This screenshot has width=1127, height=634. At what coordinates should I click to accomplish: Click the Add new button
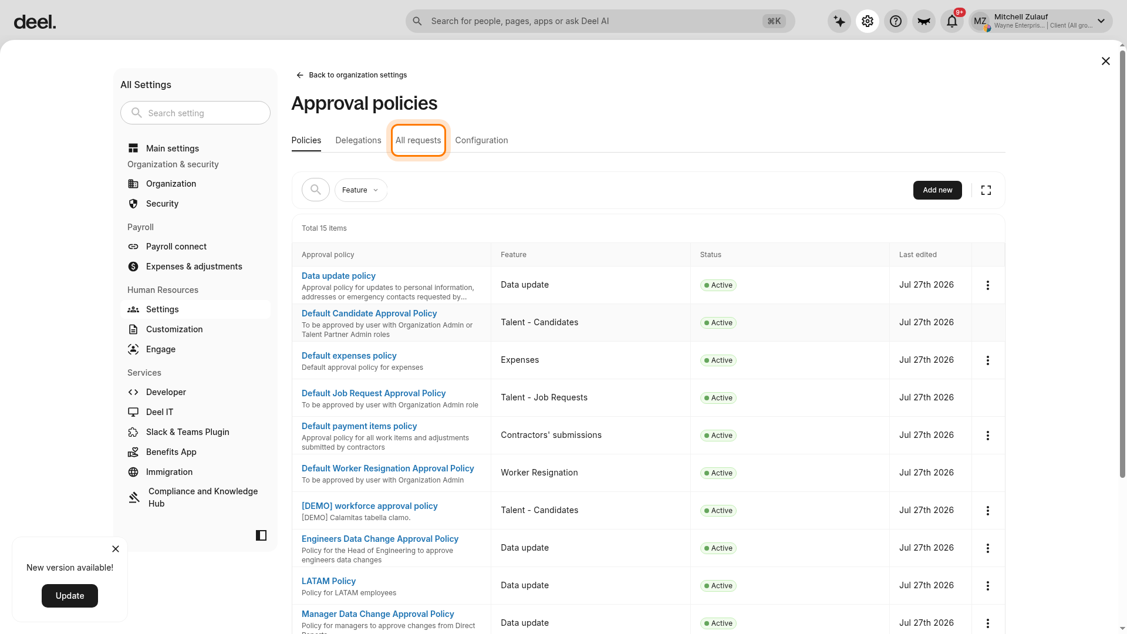pos(937,190)
